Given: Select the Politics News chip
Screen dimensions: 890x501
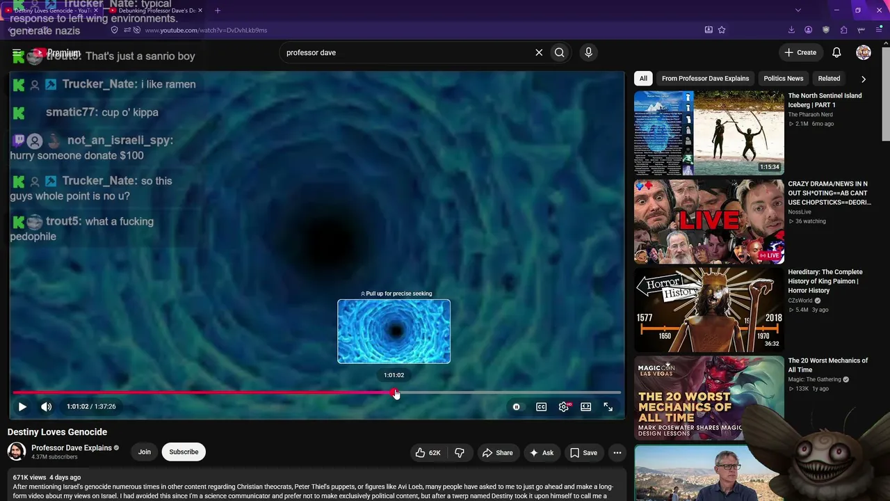Looking at the screenshot, I should tap(783, 79).
